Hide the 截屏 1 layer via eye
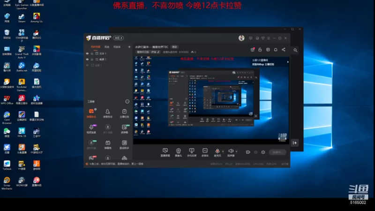The image size is (375, 211). tap(87, 60)
